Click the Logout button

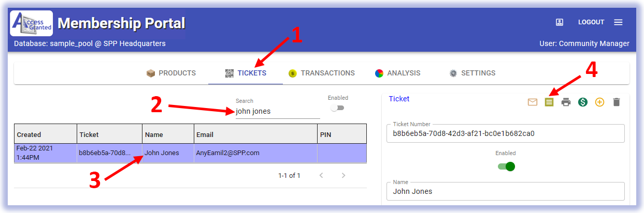tap(591, 22)
